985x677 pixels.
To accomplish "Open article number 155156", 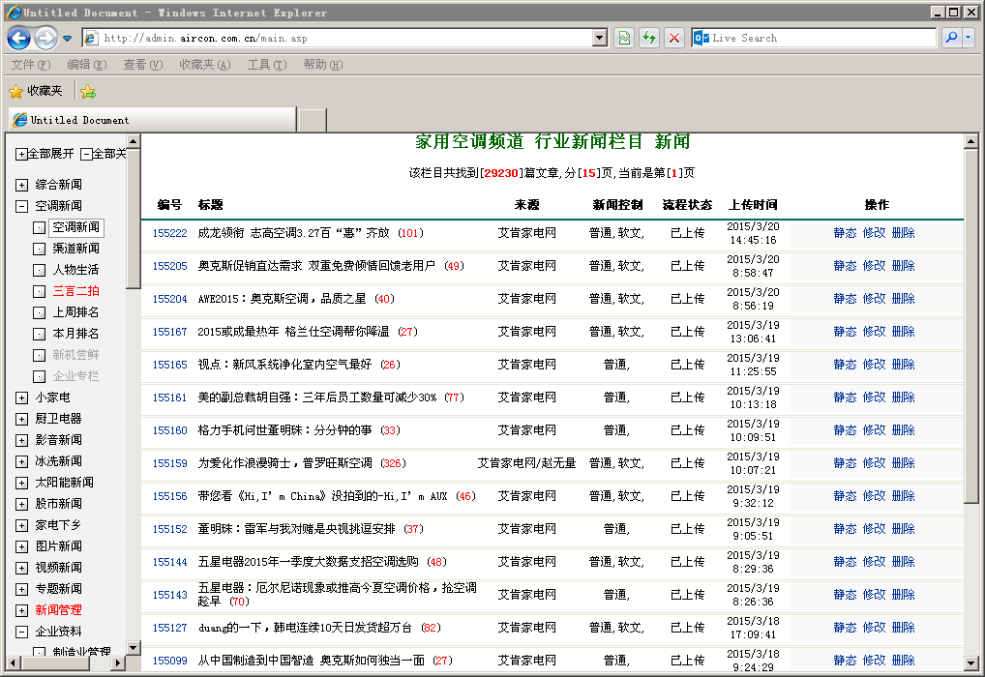I will [169, 496].
